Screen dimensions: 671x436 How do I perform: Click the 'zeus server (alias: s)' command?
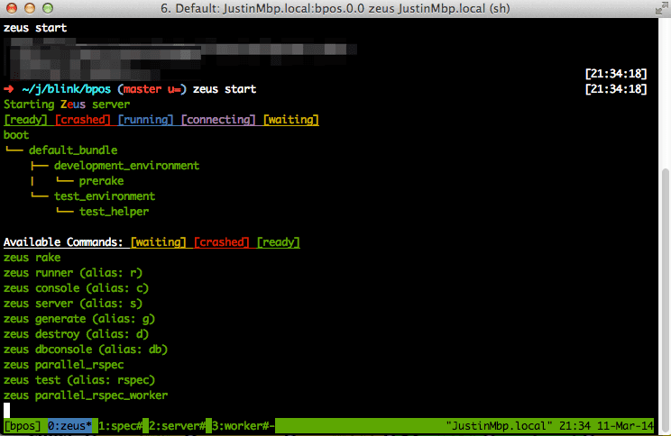pos(72,304)
